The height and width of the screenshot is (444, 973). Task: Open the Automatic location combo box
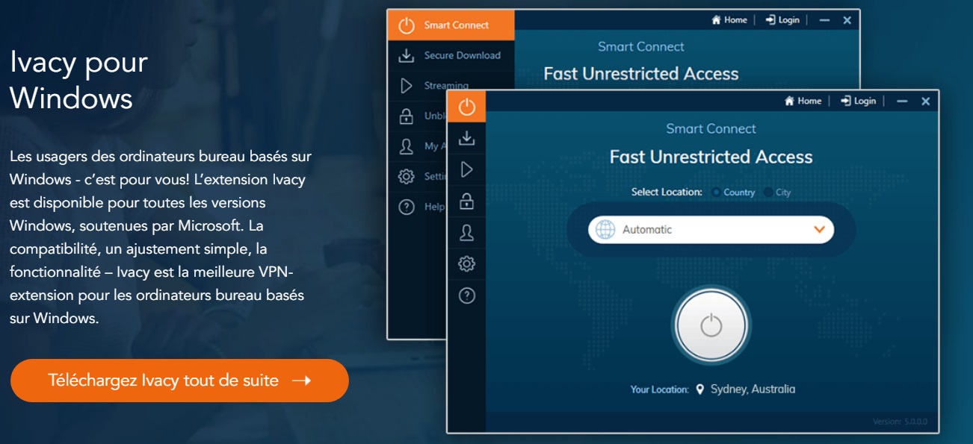click(x=711, y=230)
